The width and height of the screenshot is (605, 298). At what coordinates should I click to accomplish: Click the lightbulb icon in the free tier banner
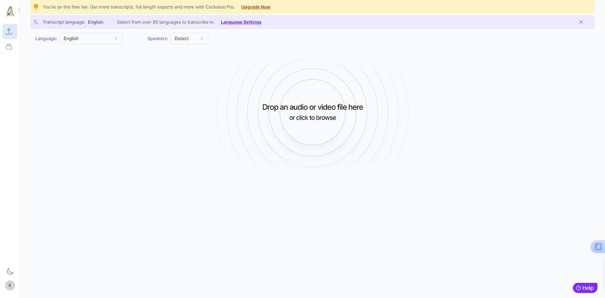[x=36, y=7]
